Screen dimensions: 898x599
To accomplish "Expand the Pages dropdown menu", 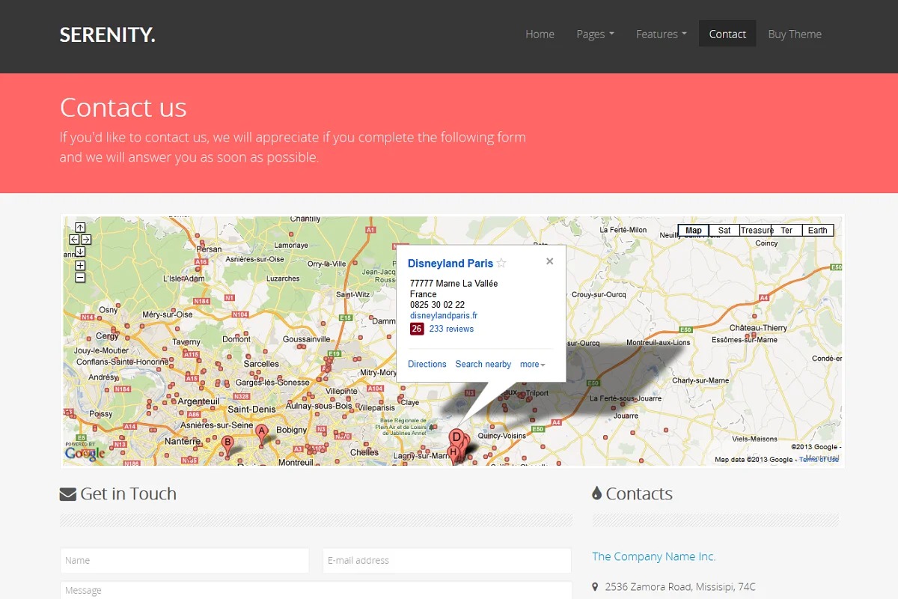I will click(x=595, y=34).
